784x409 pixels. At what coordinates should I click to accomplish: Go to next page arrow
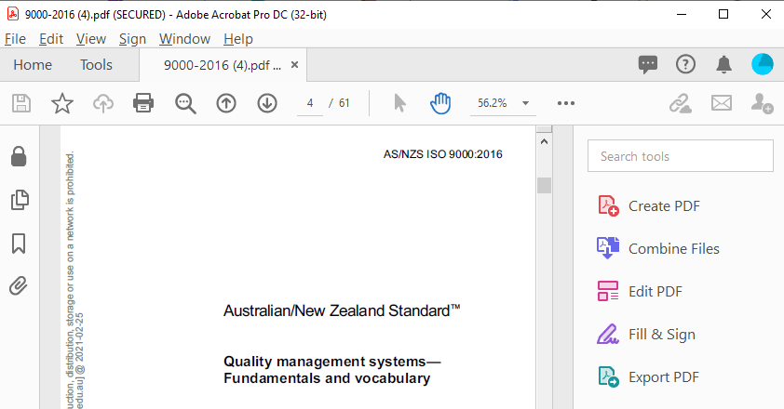point(267,103)
